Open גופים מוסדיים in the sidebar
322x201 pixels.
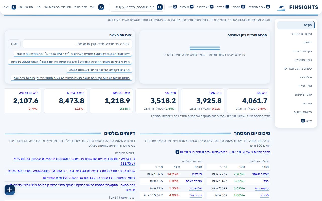[296, 60]
